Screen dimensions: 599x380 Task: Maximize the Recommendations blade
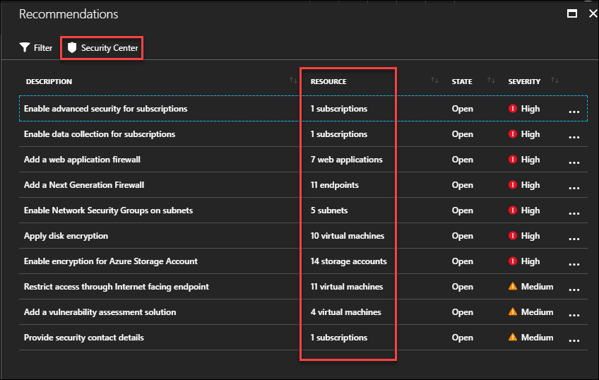coord(572,13)
